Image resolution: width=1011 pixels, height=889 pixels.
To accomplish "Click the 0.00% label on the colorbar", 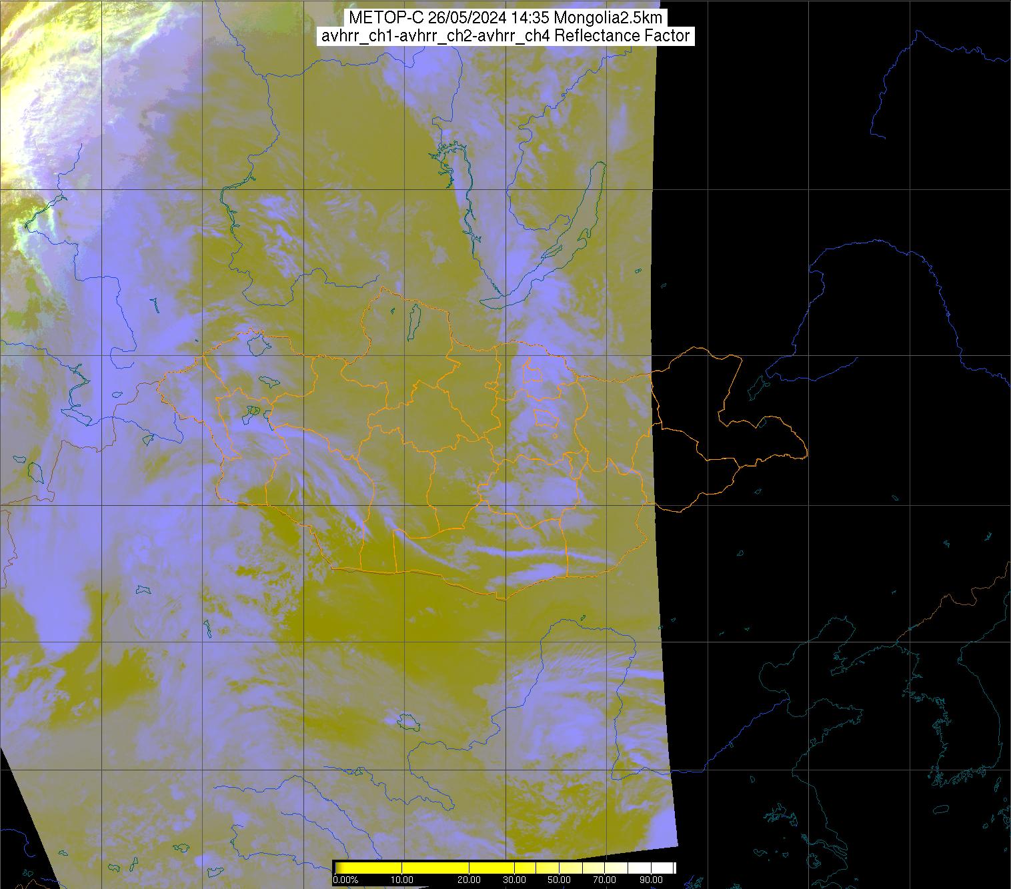I will click(x=345, y=880).
